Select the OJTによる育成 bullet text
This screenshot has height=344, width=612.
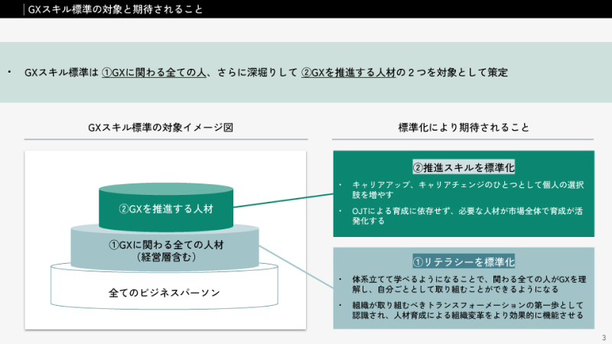tap(467, 216)
